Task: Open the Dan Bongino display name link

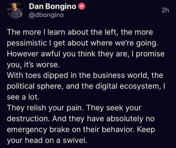Action: pos(52,6)
